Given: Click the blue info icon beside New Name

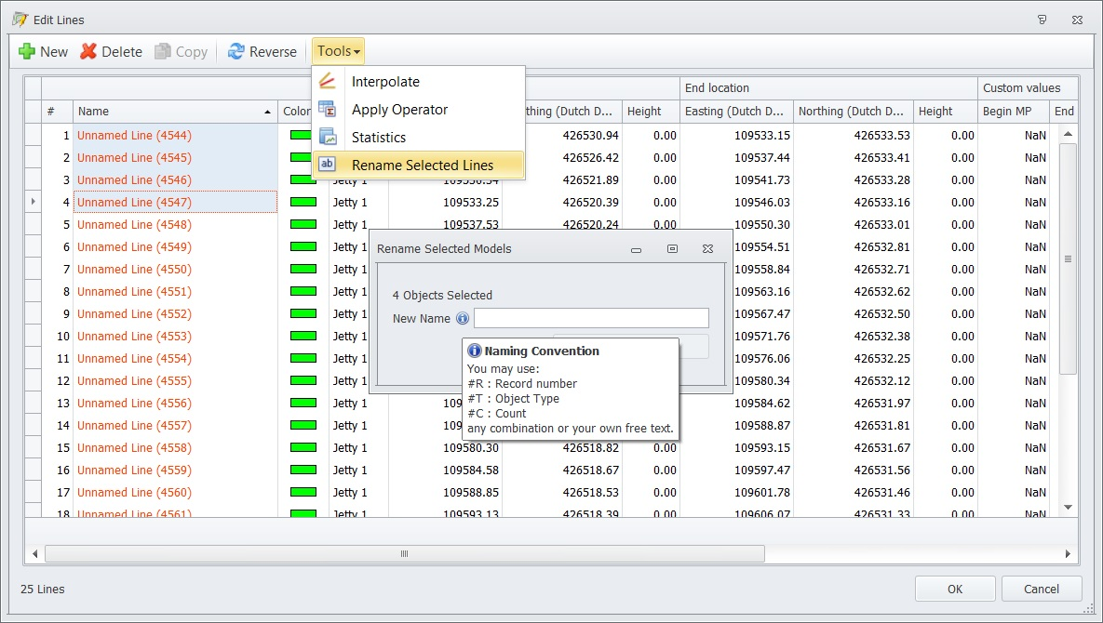Looking at the screenshot, I should coord(462,319).
